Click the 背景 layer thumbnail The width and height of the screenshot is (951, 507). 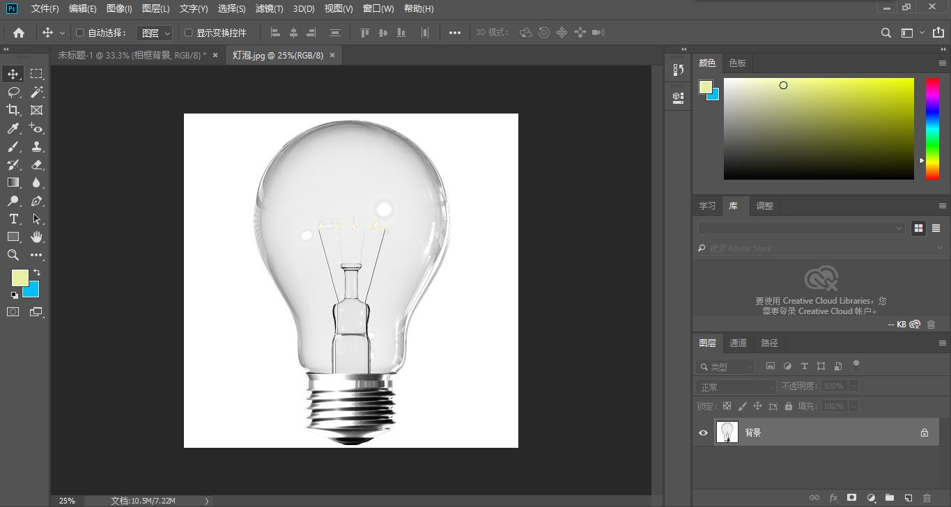click(727, 432)
